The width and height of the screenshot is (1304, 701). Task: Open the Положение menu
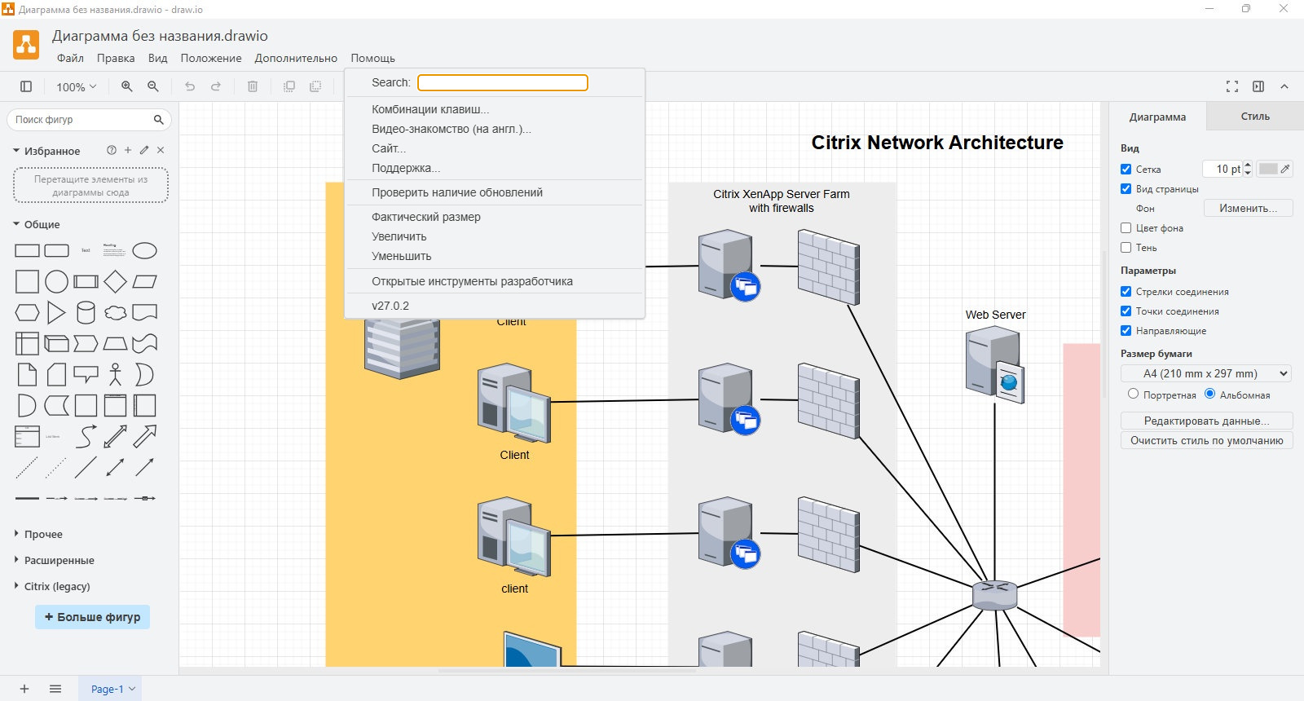[x=211, y=58]
